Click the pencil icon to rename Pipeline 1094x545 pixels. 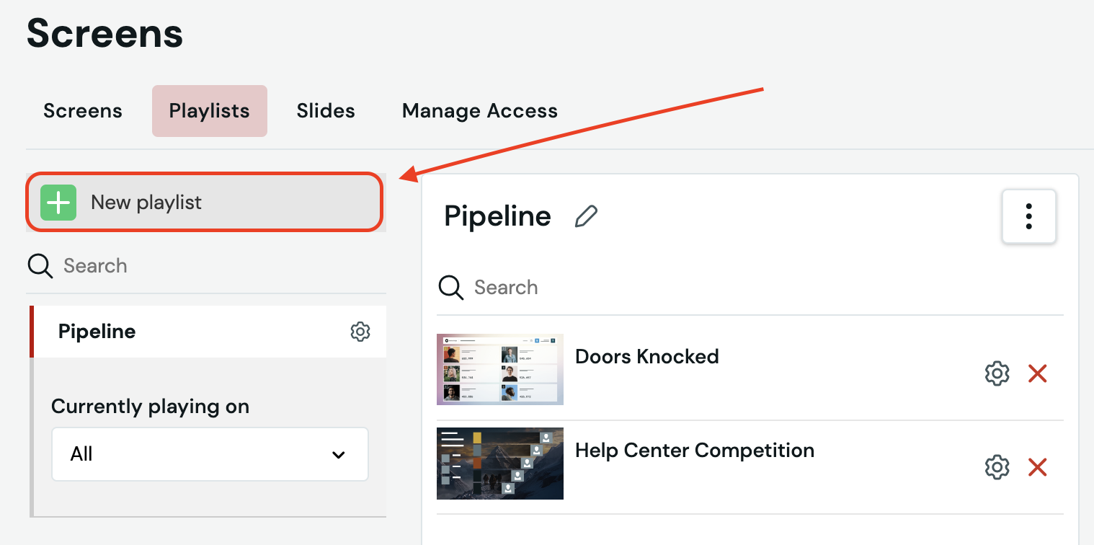[x=586, y=216]
